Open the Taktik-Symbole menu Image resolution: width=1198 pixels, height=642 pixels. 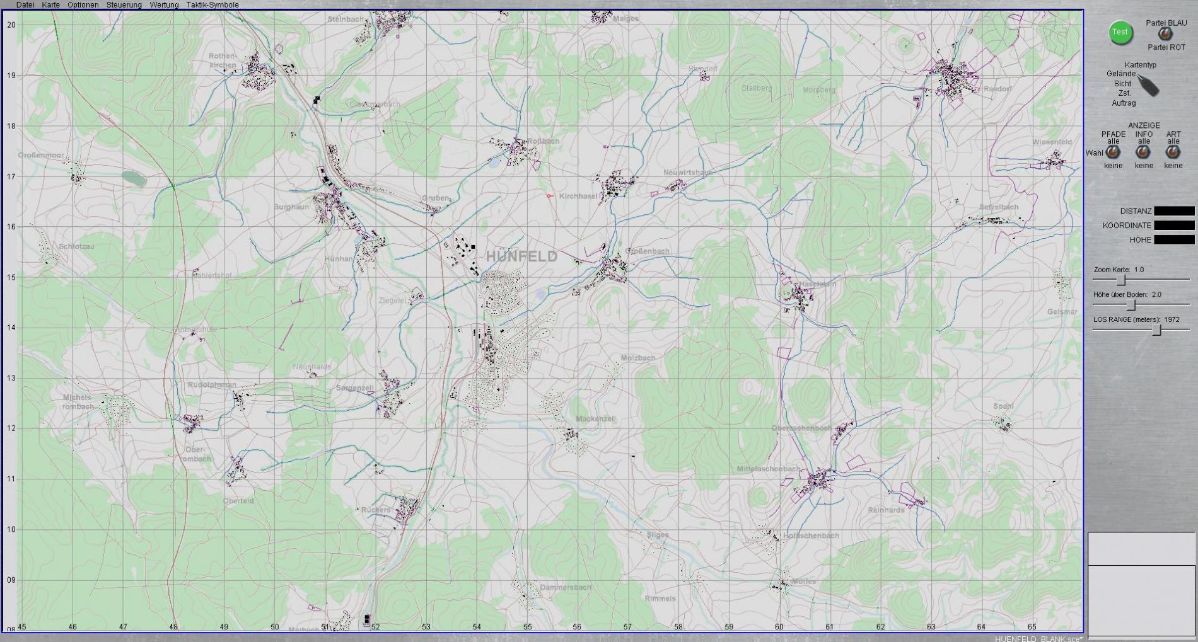click(x=212, y=5)
